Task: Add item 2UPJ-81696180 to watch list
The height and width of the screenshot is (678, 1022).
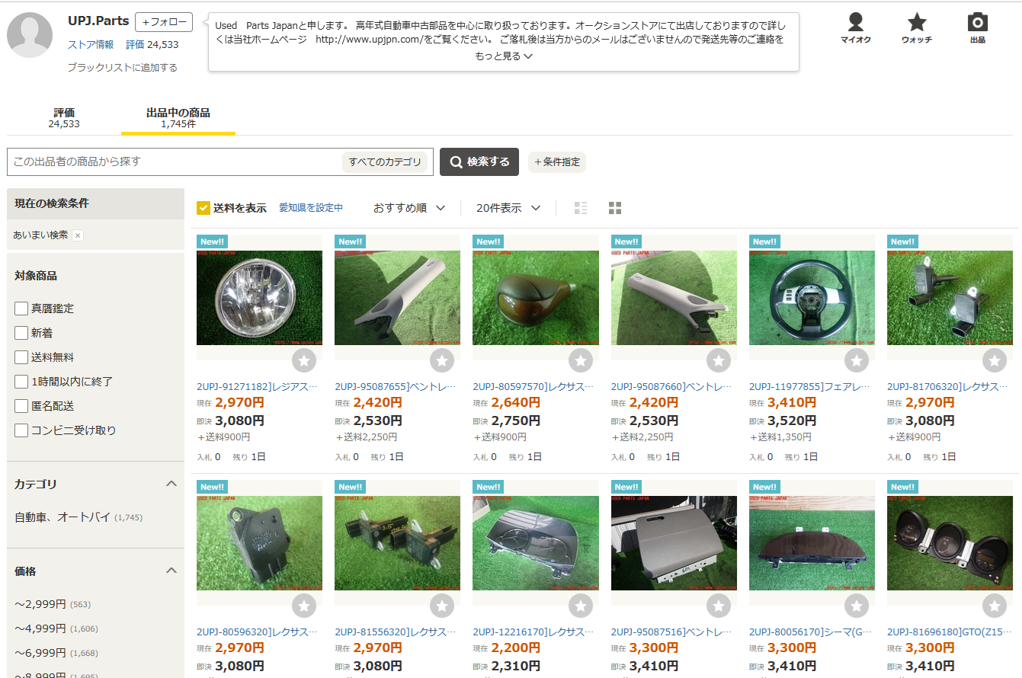Action: (995, 606)
